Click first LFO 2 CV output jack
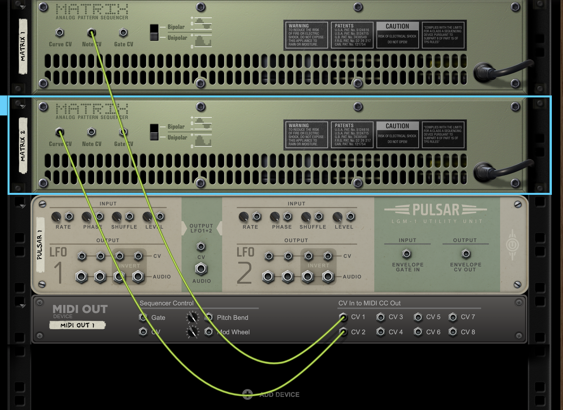 tap(269, 256)
